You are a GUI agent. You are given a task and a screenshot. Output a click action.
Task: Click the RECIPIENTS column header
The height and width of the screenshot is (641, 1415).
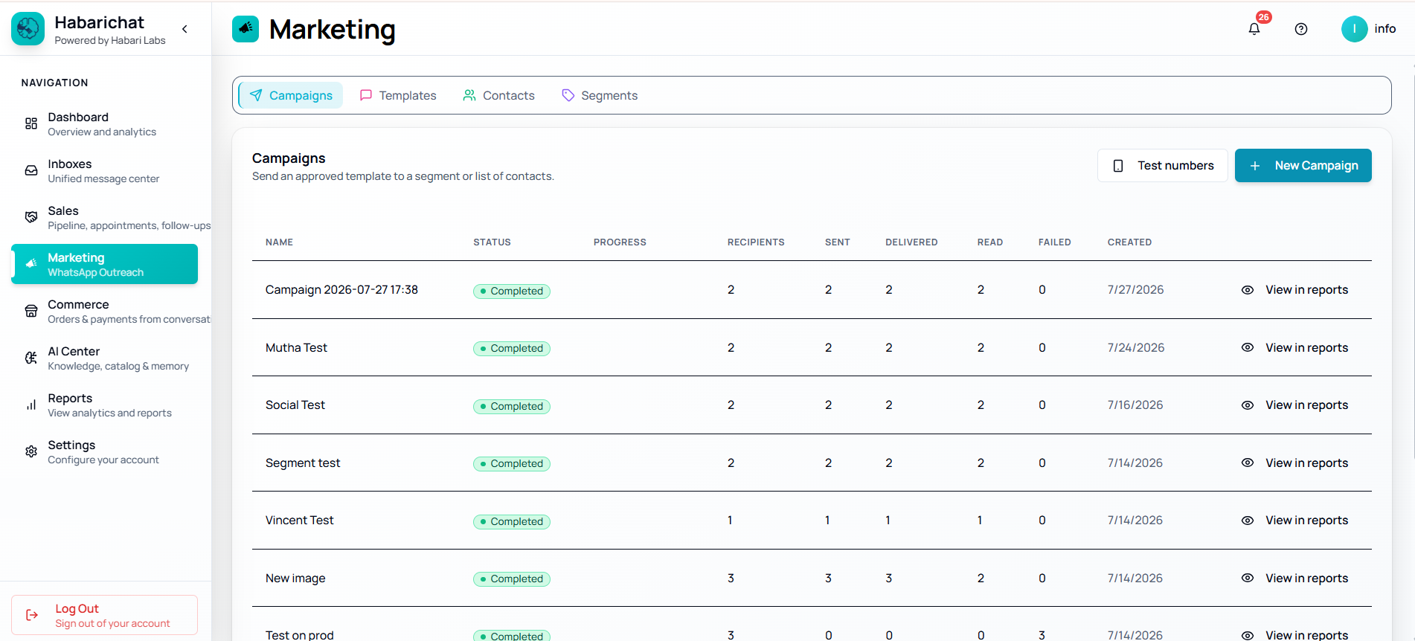tap(756, 242)
